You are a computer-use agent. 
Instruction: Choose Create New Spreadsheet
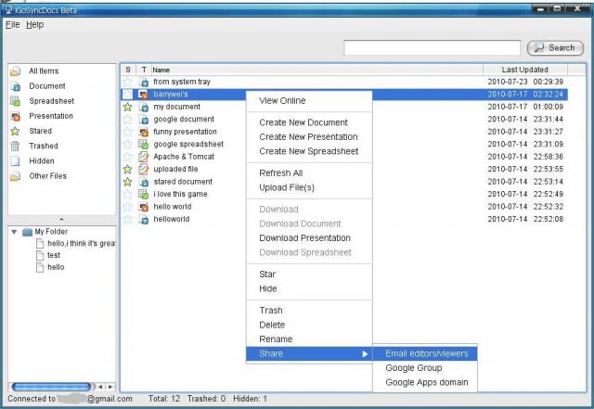coord(309,151)
